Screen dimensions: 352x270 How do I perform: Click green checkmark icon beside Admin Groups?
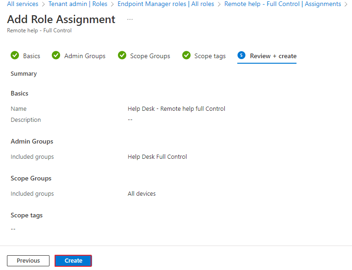tap(56, 55)
